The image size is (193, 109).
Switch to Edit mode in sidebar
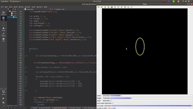[x=3, y=18]
